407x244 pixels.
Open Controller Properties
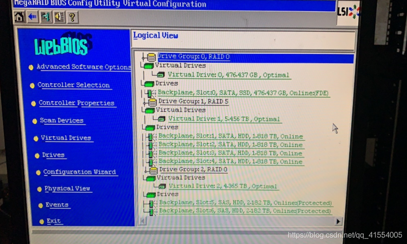tap(77, 103)
